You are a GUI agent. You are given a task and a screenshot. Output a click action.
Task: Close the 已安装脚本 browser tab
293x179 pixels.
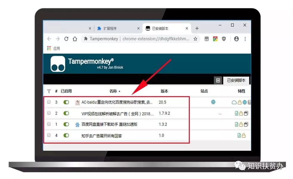tap(187, 28)
